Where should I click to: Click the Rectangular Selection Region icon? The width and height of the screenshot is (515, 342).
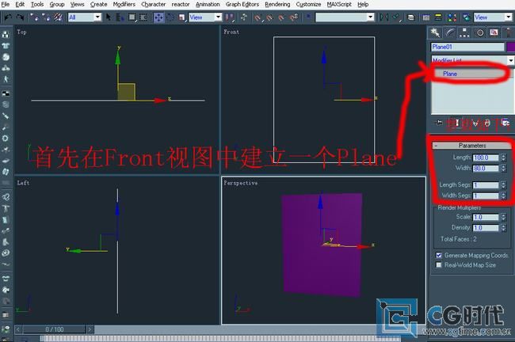click(x=132, y=17)
